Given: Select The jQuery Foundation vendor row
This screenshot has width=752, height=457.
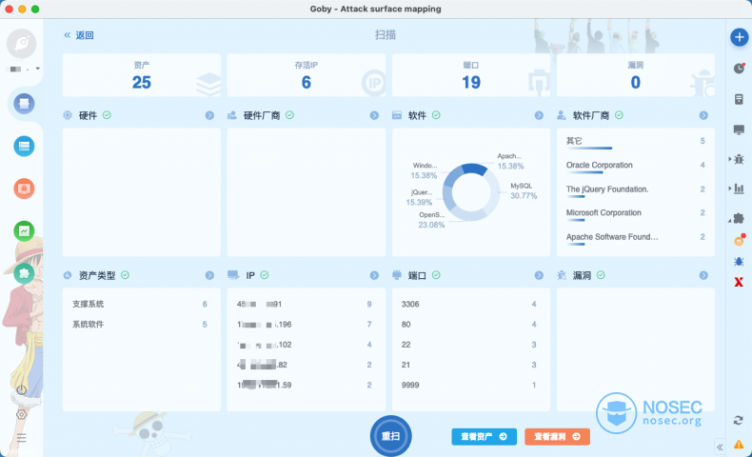Looking at the screenshot, I should point(636,189).
